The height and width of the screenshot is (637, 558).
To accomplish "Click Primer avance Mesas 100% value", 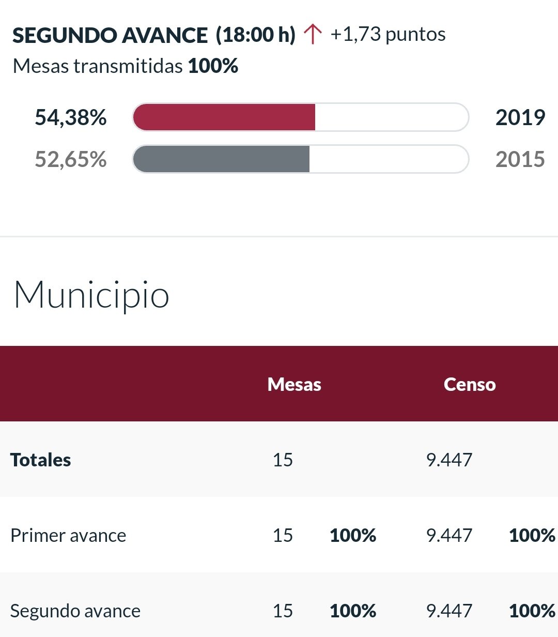I will pyautogui.click(x=353, y=535).
